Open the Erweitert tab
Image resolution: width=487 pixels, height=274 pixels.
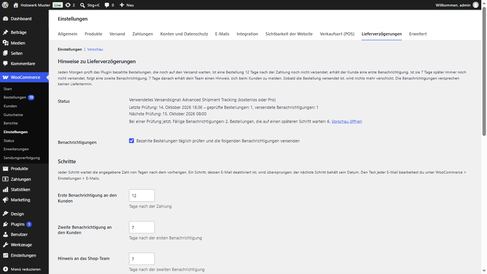[418, 34]
